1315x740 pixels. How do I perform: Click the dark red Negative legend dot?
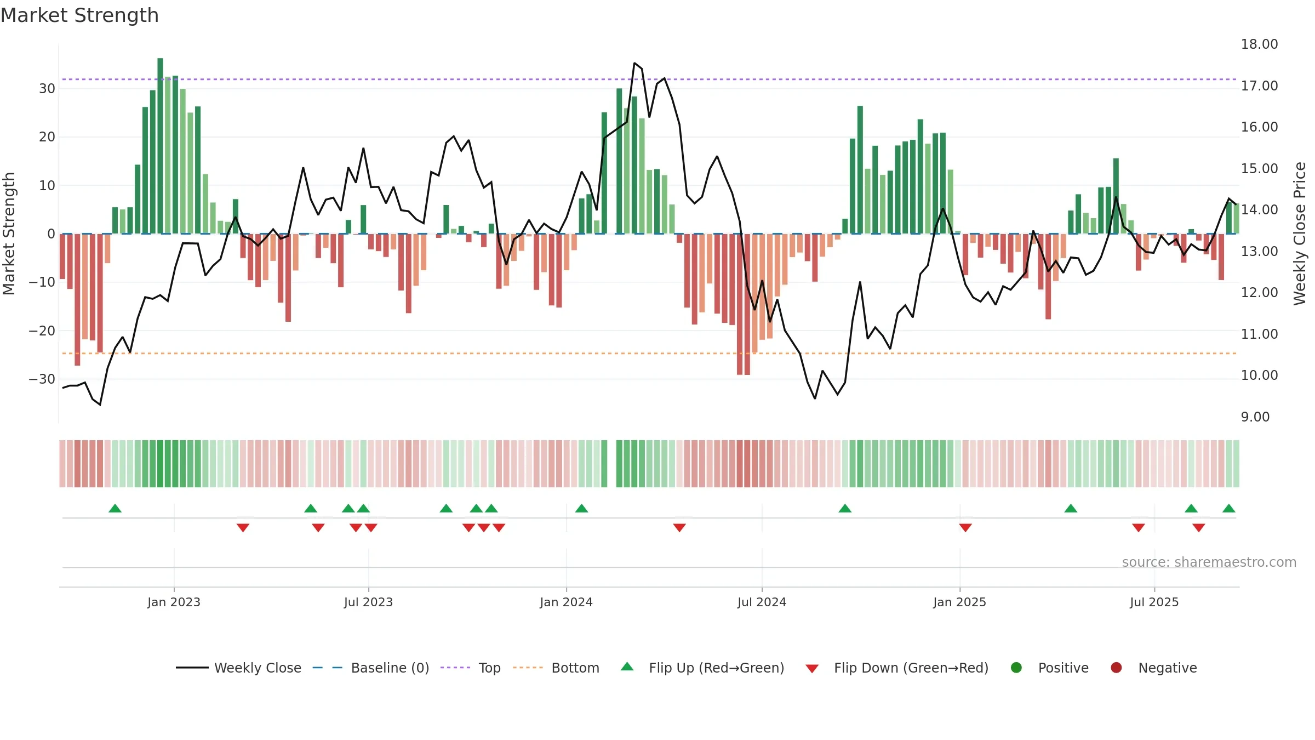(x=1116, y=668)
